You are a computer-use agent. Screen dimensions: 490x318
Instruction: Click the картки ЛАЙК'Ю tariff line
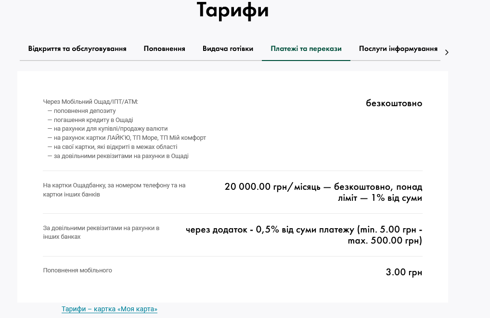[127, 137]
